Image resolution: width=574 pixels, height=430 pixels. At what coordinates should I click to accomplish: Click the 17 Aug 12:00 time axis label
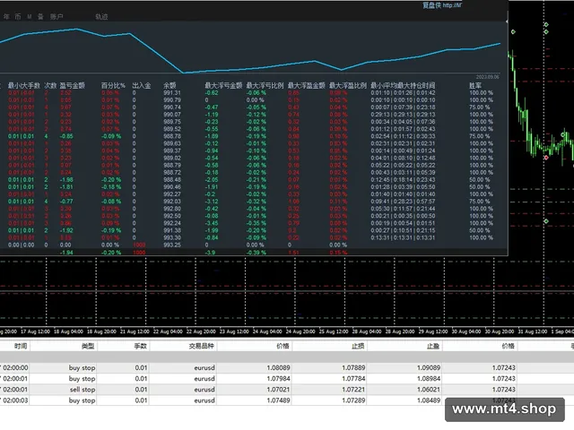(x=36, y=331)
